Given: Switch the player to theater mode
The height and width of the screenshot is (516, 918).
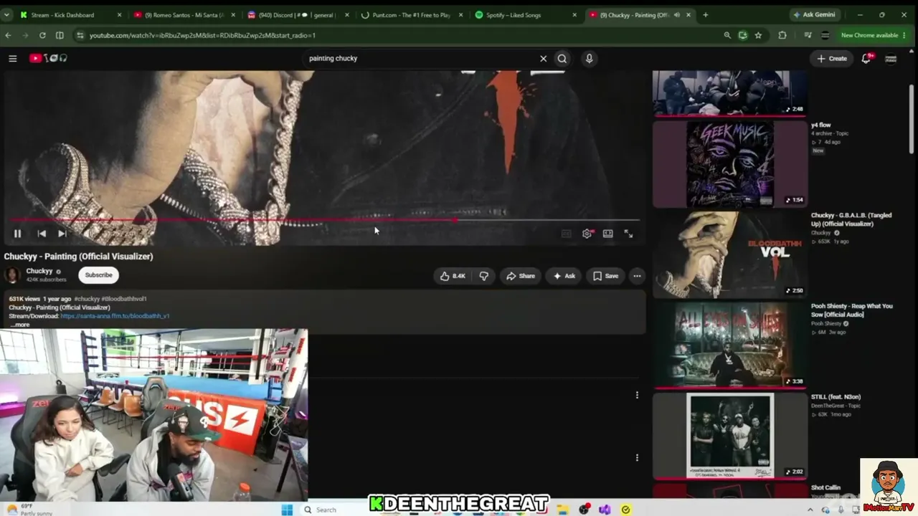Looking at the screenshot, I should coord(607,233).
